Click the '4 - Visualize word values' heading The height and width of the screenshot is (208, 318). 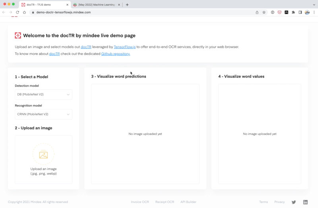(241, 76)
